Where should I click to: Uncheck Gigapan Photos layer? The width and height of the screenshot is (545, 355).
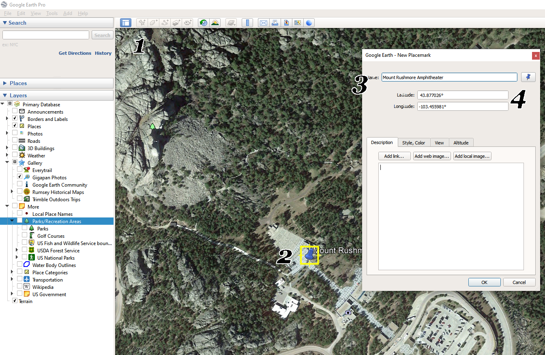pyautogui.click(x=19, y=177)
